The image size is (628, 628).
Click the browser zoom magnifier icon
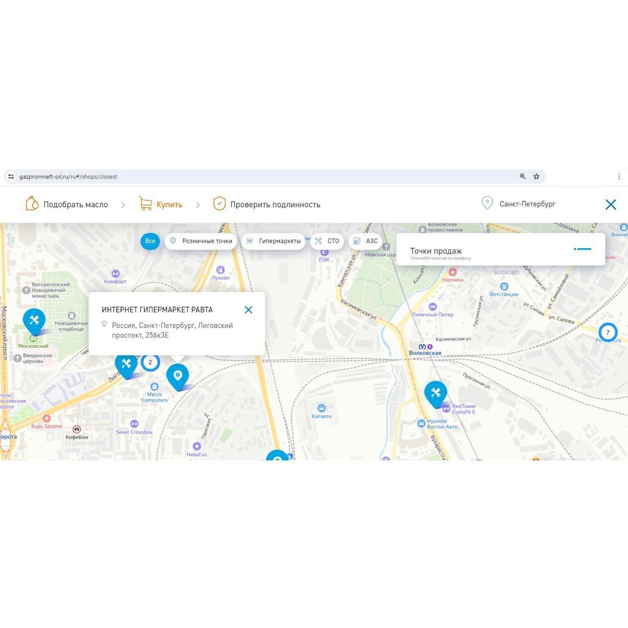522,176
